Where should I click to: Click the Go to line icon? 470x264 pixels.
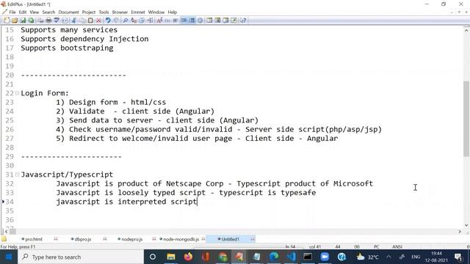tap(150, 21)
